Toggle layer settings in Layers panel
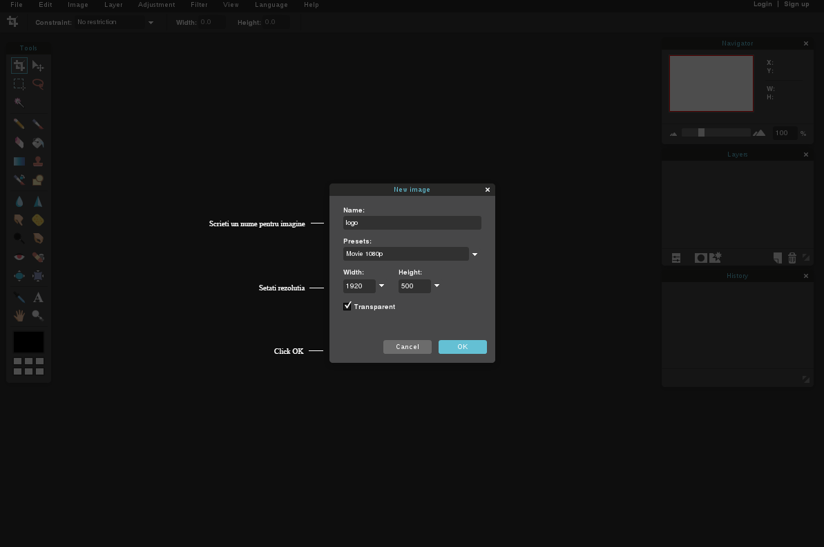 click(676, 258)
